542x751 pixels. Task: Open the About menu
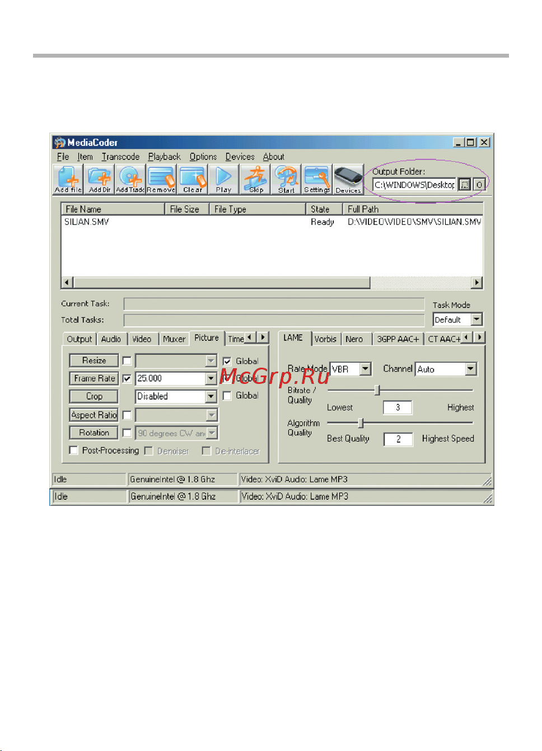[x=274, y=157]
